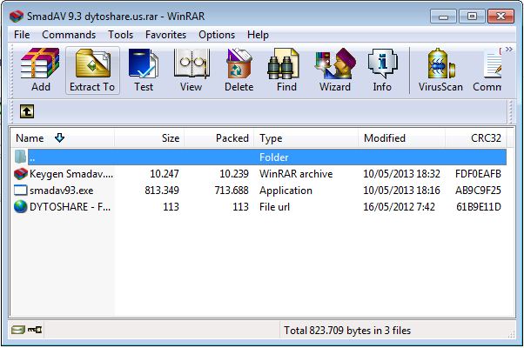
Task: Open the Options menu
Action: [217, 35]
